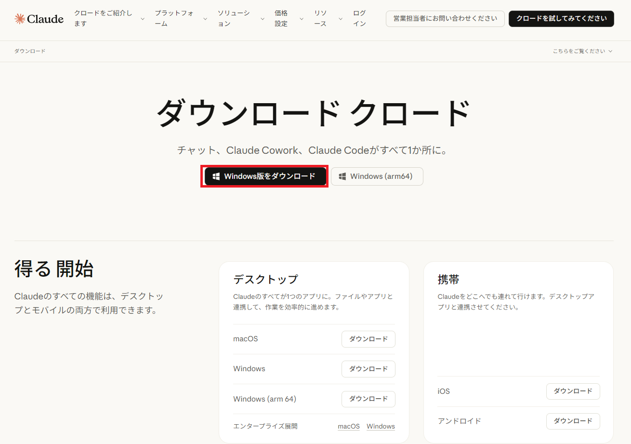Screen dimensions: 631x444
Task: Click the 得る 開始 section heading
Action: tap(54, 269)
